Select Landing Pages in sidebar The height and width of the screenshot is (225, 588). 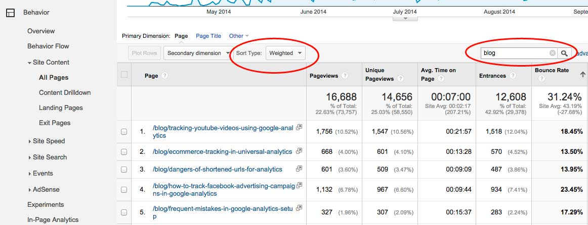61,108
